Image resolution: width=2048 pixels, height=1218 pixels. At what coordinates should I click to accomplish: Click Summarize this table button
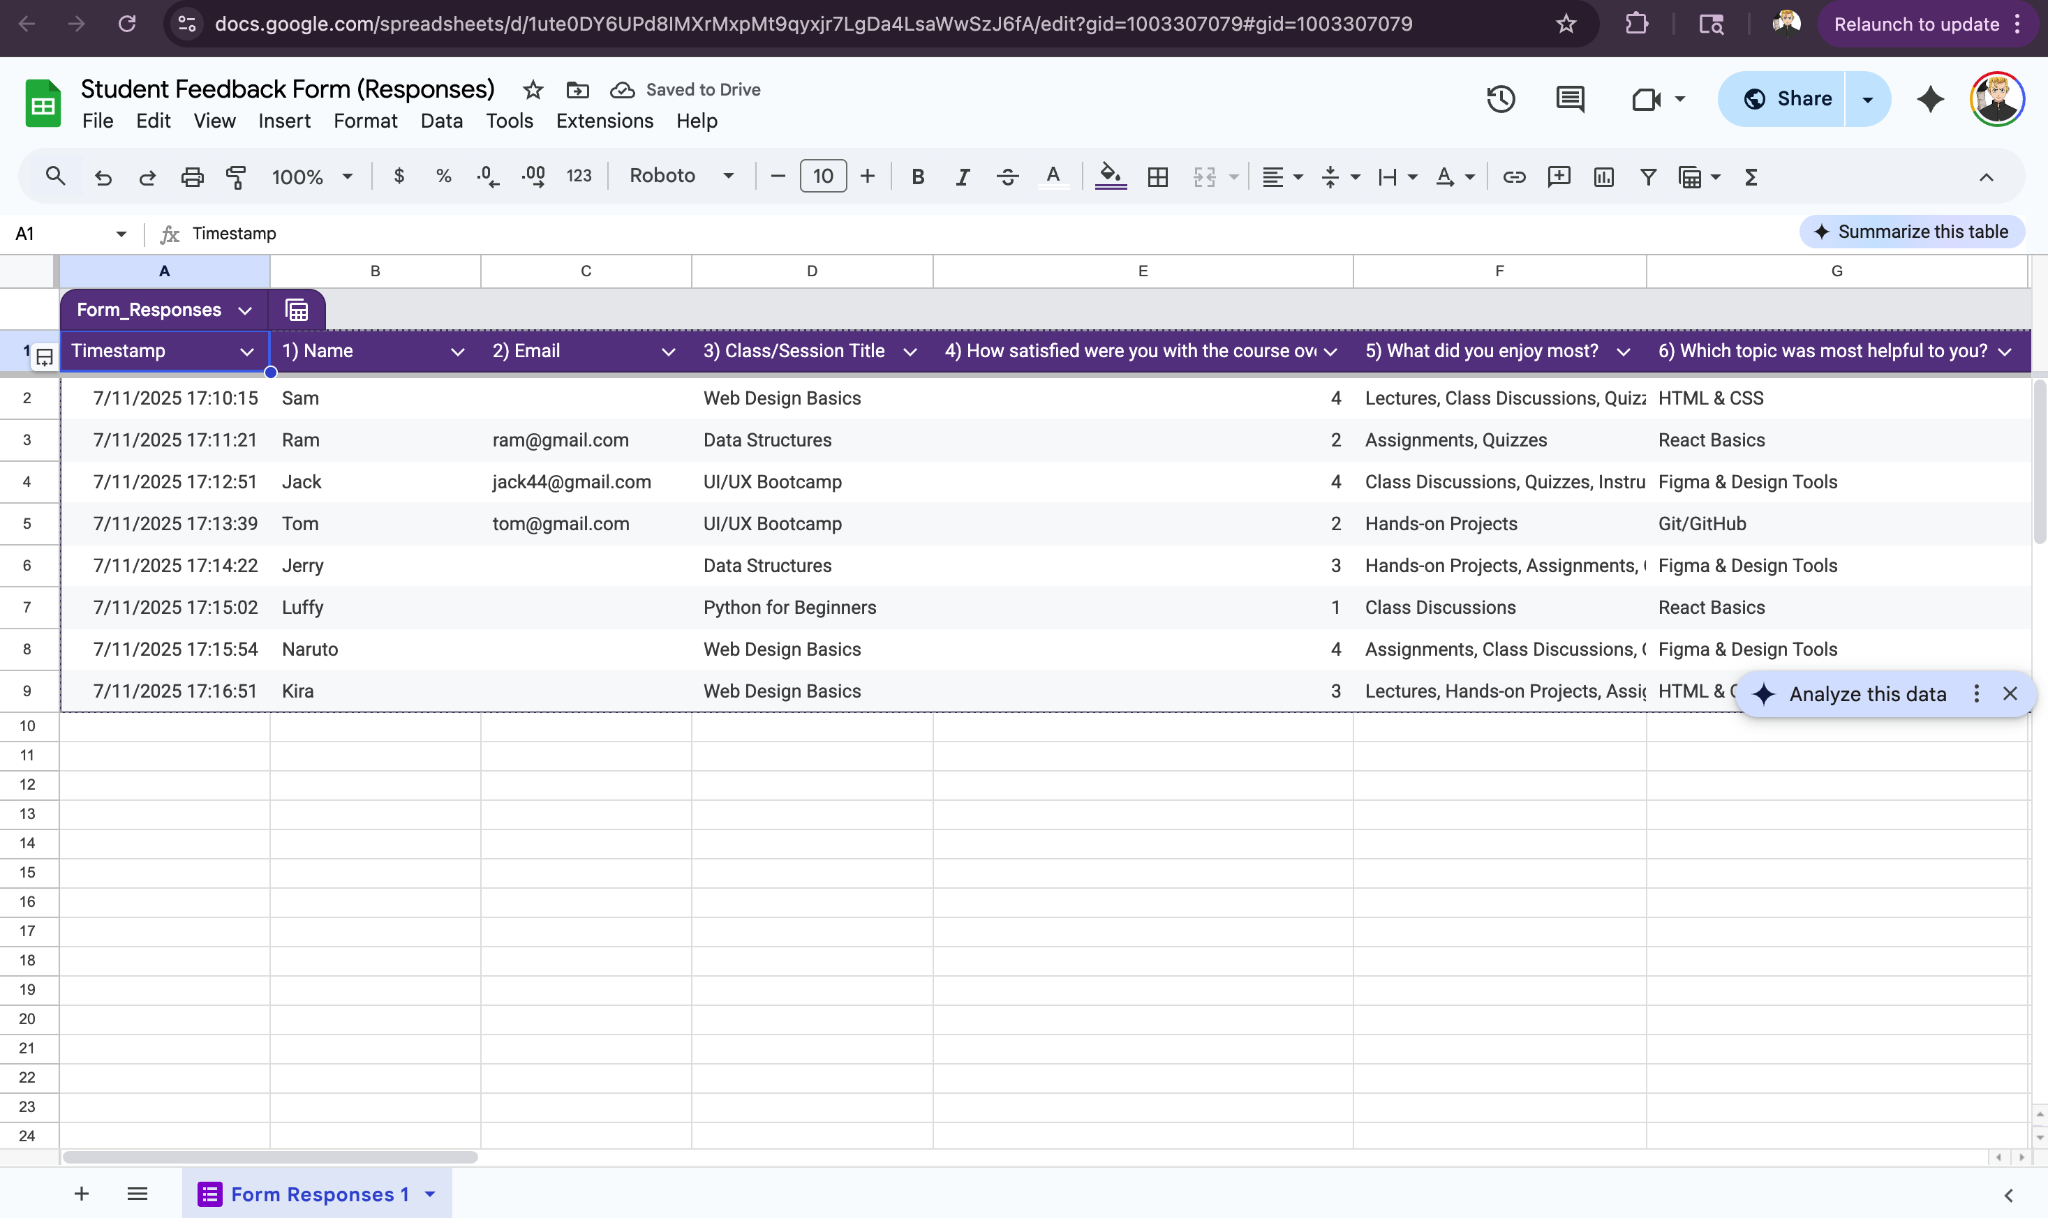(x=1911, y=232)
